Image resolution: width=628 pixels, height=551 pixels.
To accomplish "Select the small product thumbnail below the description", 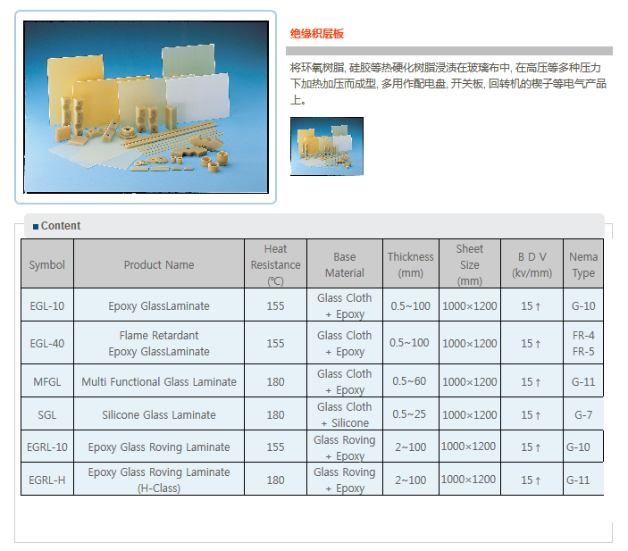I will click(x=326, y=146).
